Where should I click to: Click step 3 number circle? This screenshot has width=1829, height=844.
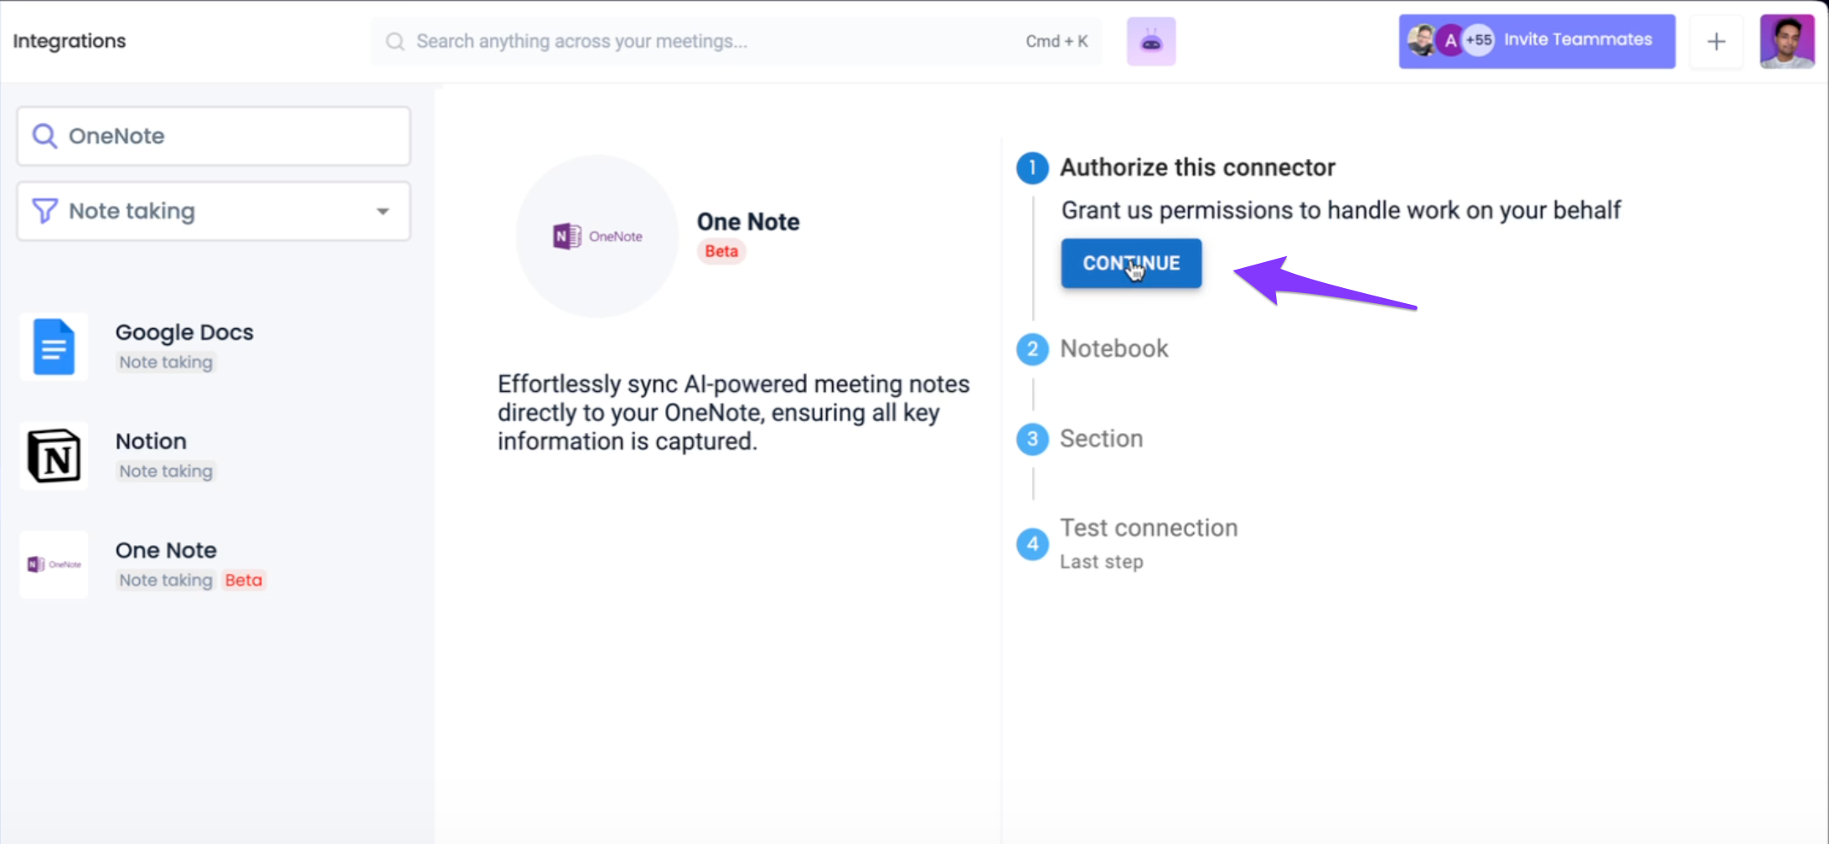1032,439
